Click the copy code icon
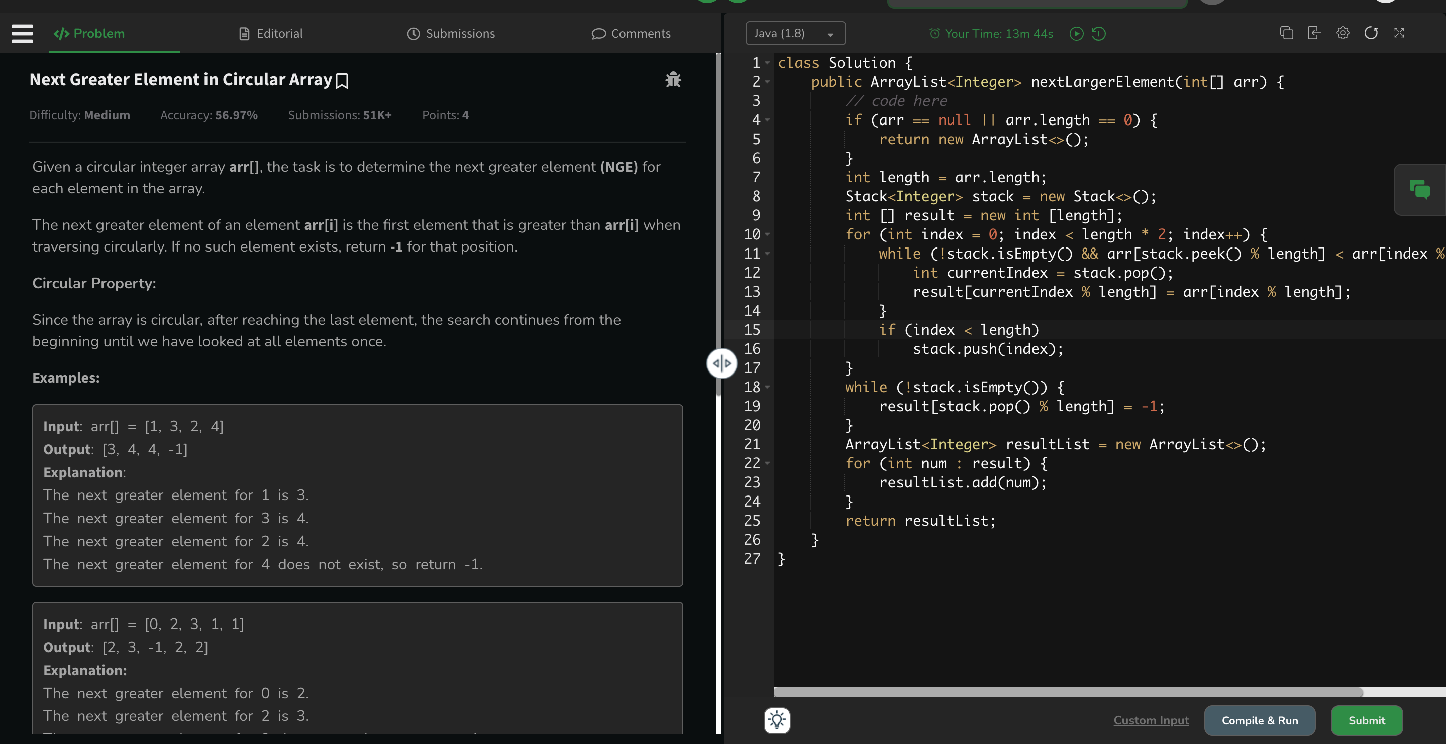Image resolution: width=1446 pixels, height=744 pixels. click(x=1286, y=33)
